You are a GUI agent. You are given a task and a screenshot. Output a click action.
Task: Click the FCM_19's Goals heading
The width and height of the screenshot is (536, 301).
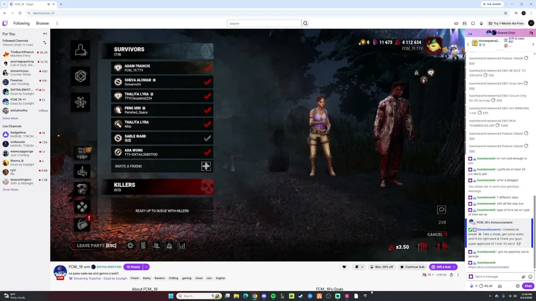(330, 289)
